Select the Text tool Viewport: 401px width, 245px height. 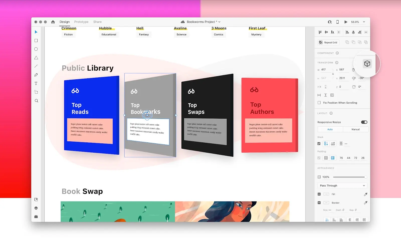click(x=36, y=83)
